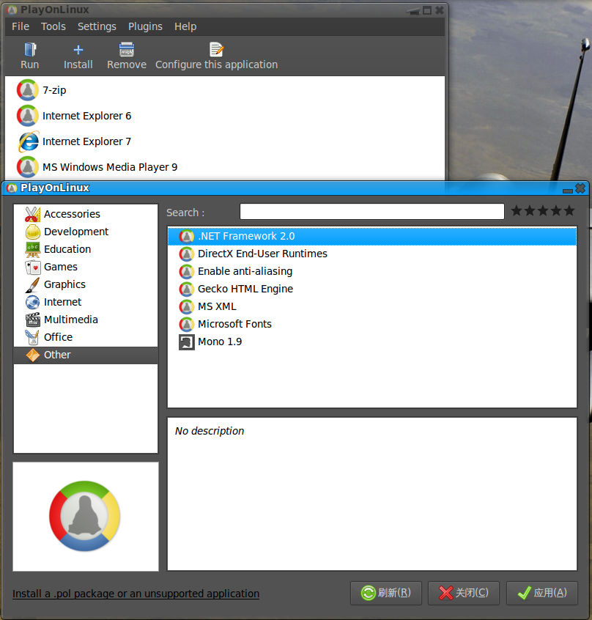Image resolution: width=592 pixels, height=620 pixels.
Task: Click the Mono 1.9 icon
Action: (187, 342)
